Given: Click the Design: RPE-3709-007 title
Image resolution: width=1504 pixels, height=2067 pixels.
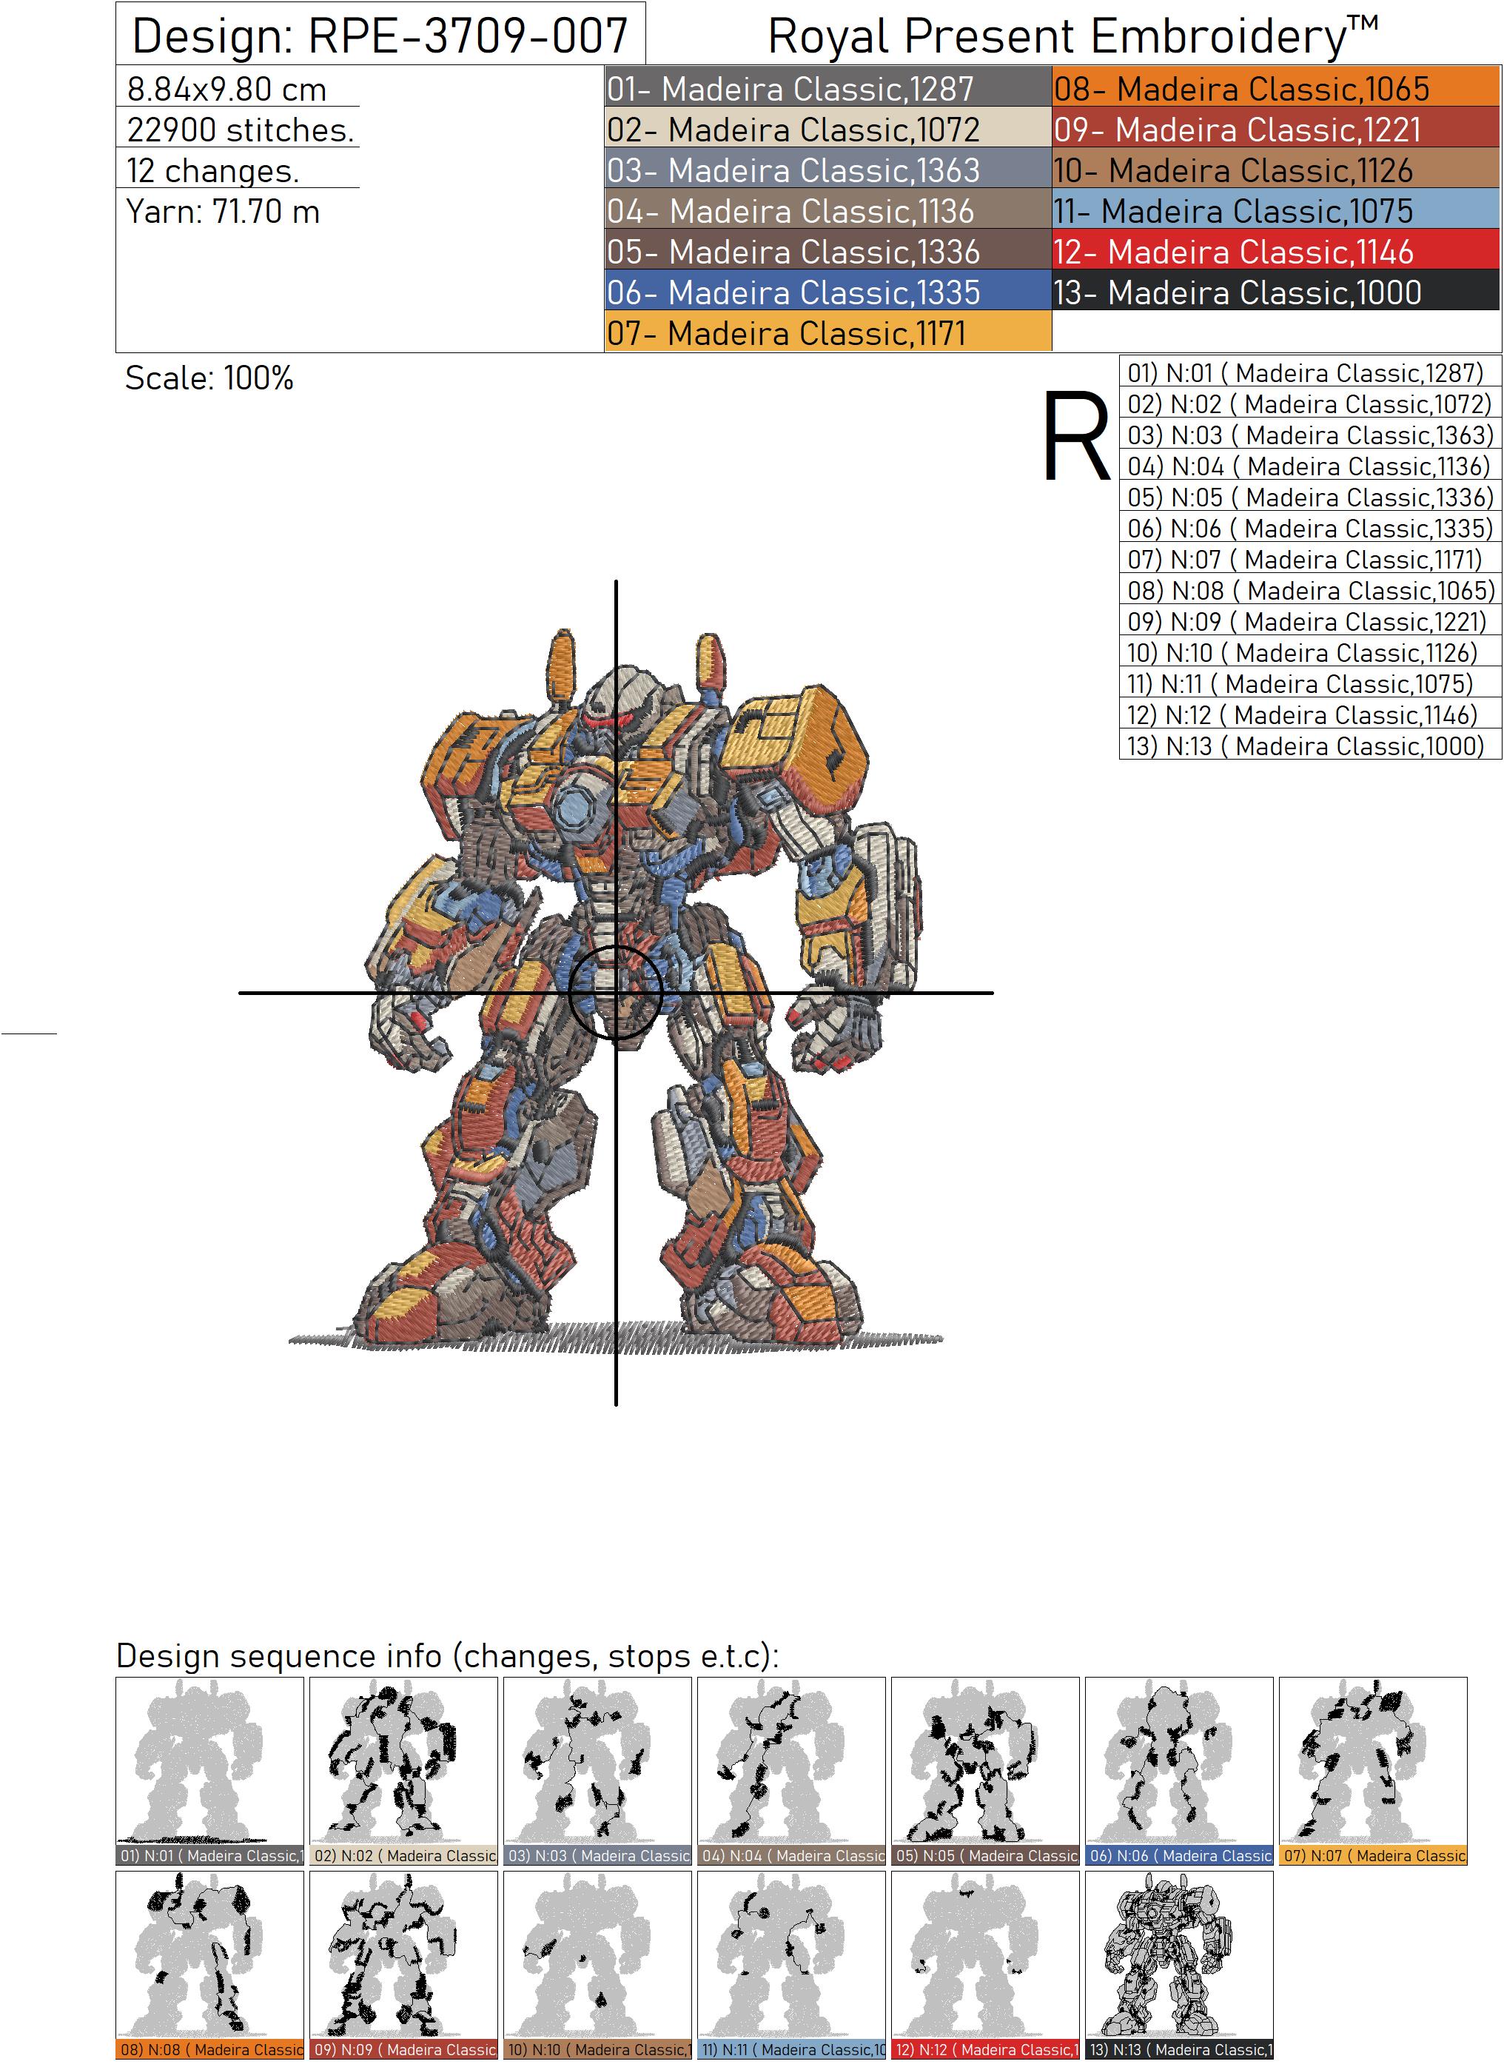Looking at the screenshot, I should (380, 36).
